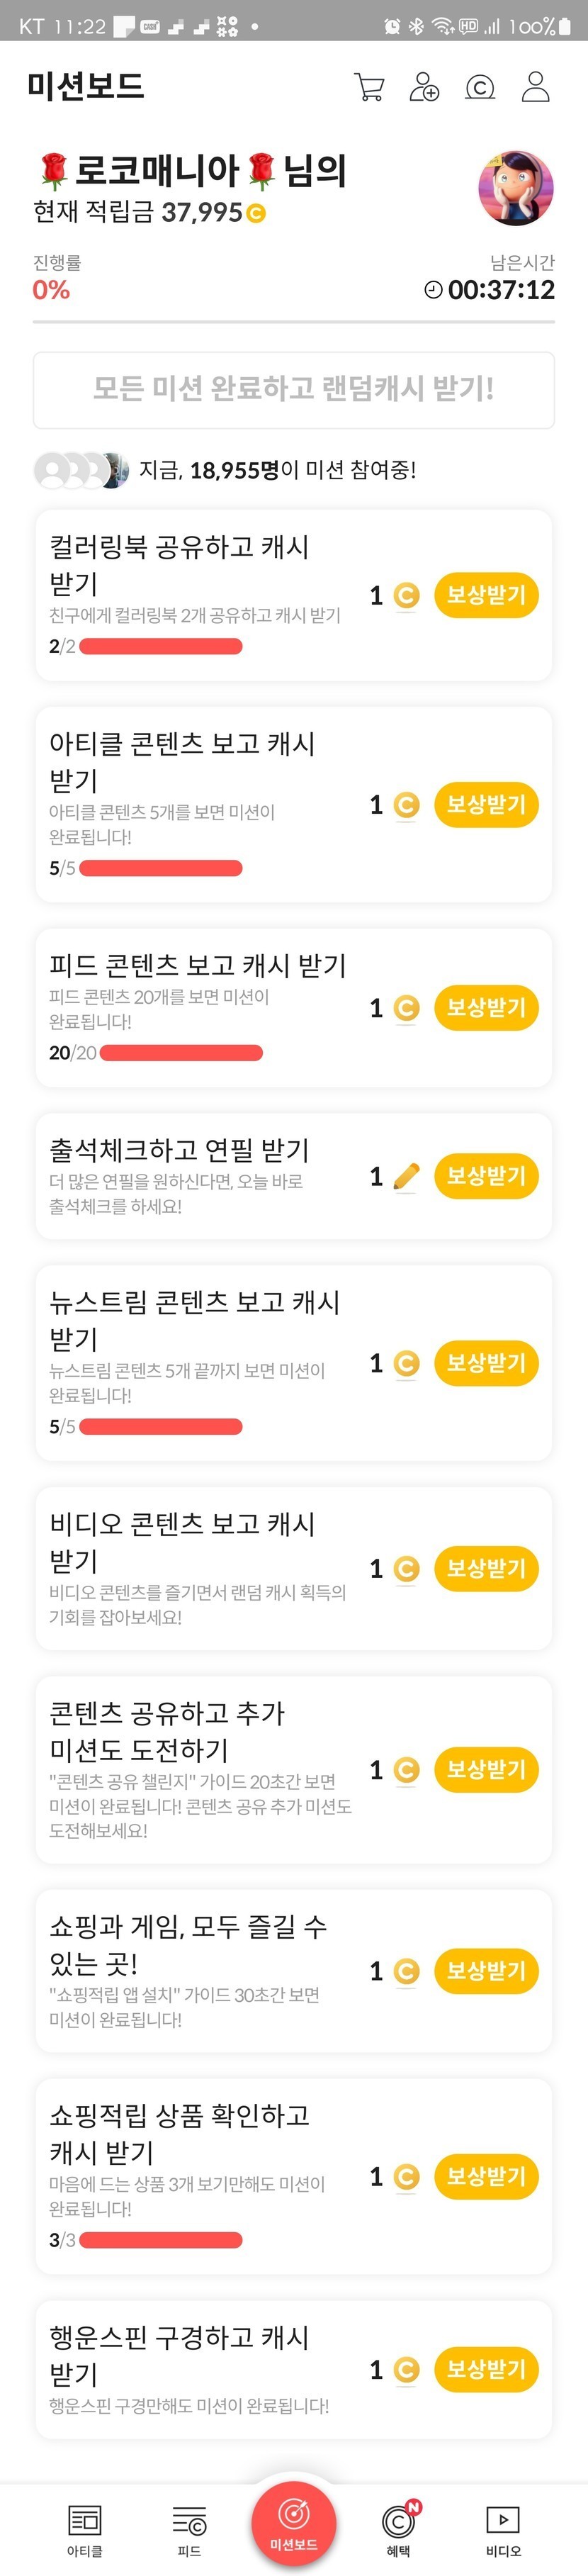This screenshot has height=2576, width=588.
Task: Tap the profile avatar picture
Action: [x=516, y=188]
